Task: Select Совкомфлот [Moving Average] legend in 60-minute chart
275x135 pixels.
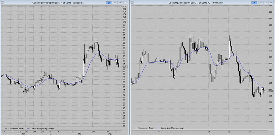Action: [x=171, y=128]
